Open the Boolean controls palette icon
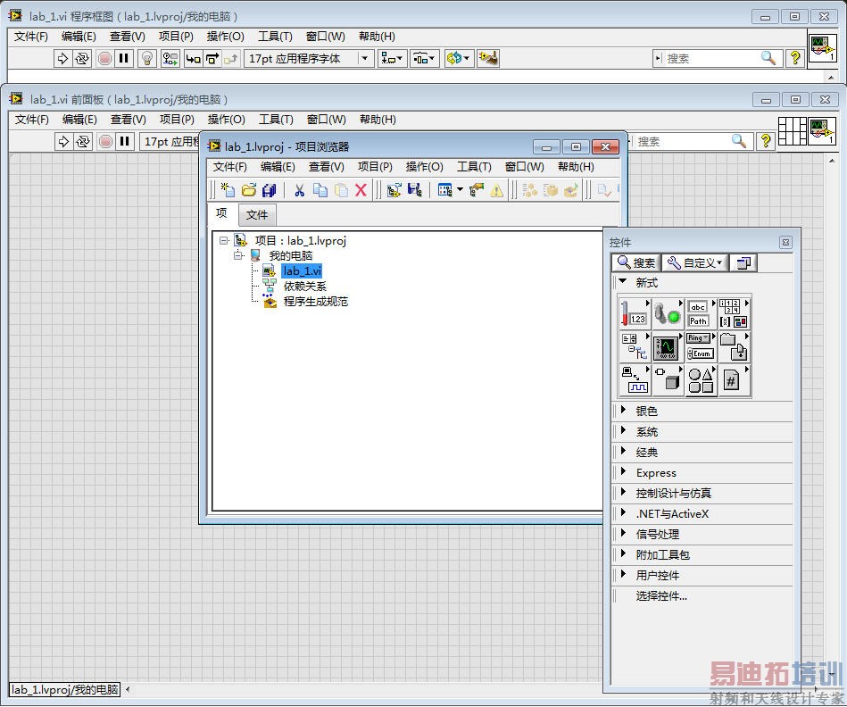Viewport: 847px width, 707px height. (666, 312)
